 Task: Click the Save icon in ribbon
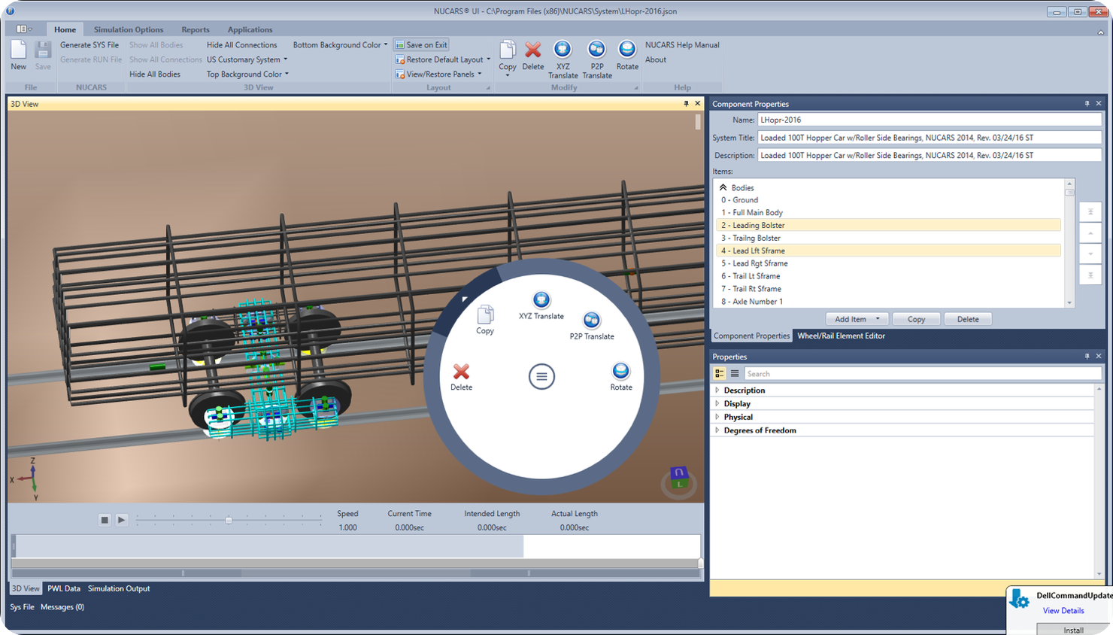(43, 50)
